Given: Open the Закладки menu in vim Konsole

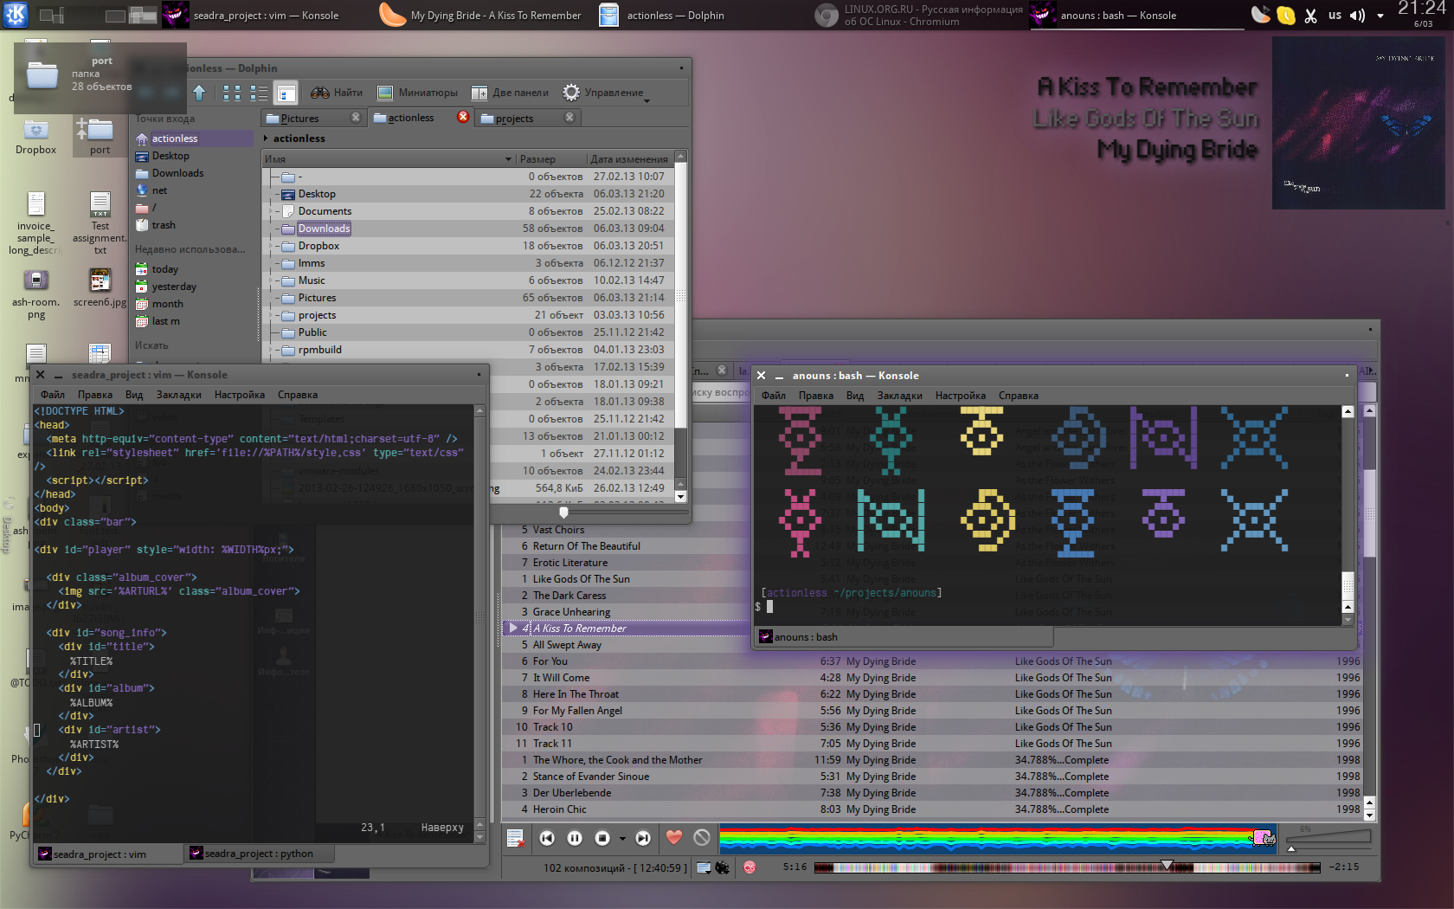Looking at the screenshot, I should [x=179, y=395].
